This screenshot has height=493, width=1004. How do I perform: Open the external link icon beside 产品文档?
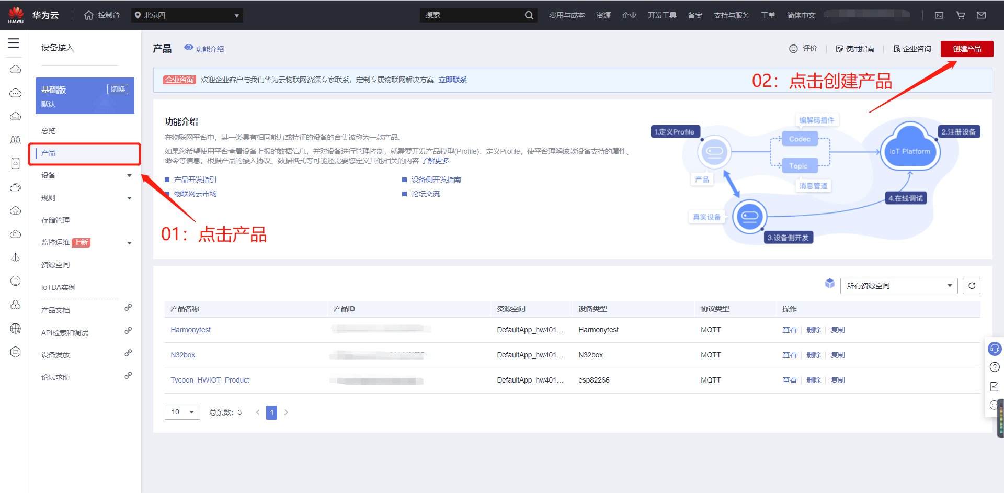click(128, 308)
